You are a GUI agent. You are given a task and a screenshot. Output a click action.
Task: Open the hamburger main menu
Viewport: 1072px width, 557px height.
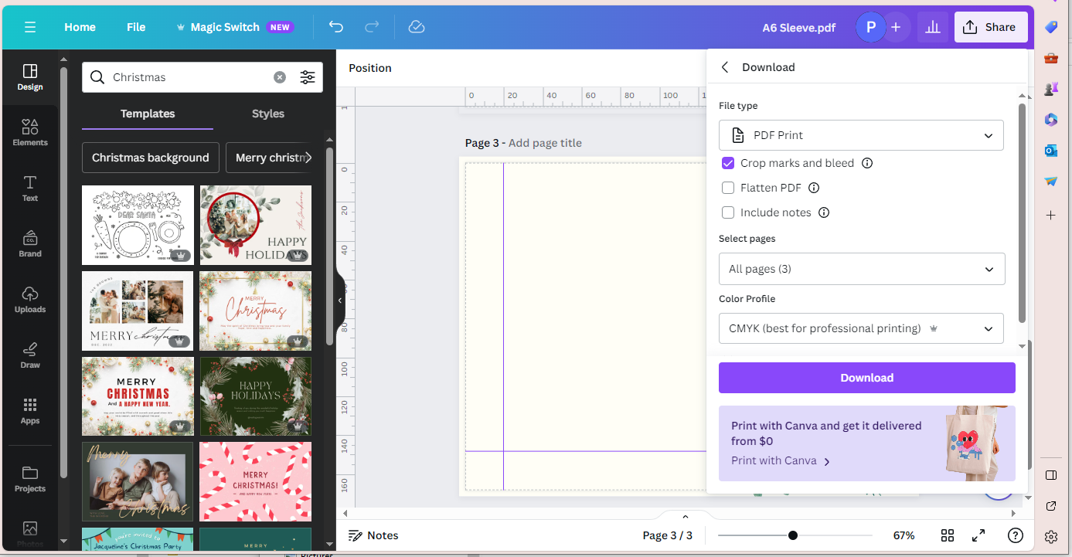pyautogui.click(x=30, y=27)
